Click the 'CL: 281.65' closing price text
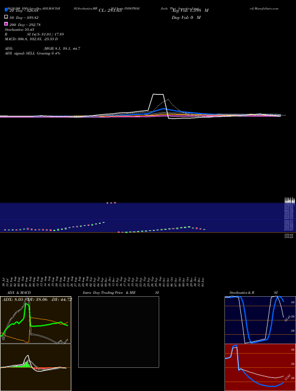The image size is (296, 391). 110,11
